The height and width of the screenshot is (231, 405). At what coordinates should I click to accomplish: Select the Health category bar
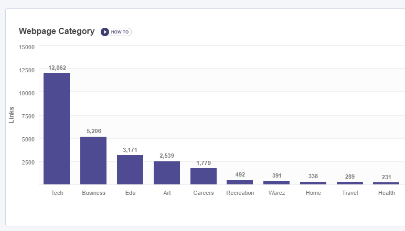pos(386,183)
